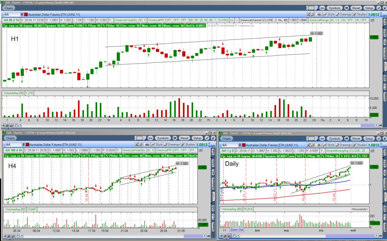387x241 pixels.
Task: Open grid layout selector in H4 window header
Action: 140,138
